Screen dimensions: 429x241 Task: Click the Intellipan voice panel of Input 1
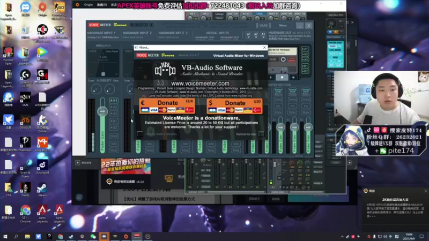pos(103,63)
